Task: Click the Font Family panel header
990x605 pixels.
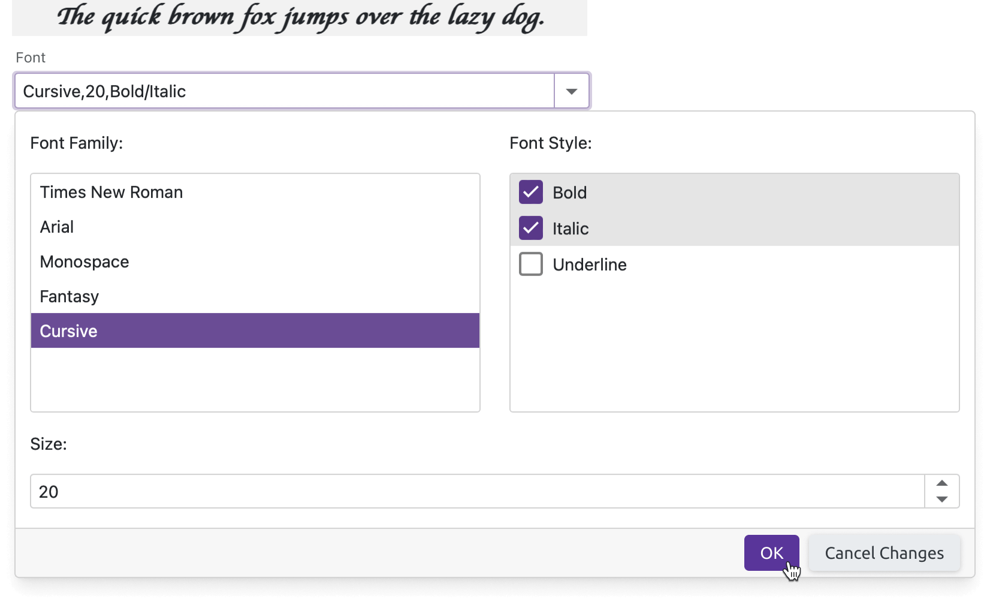Action: (76, 143)
